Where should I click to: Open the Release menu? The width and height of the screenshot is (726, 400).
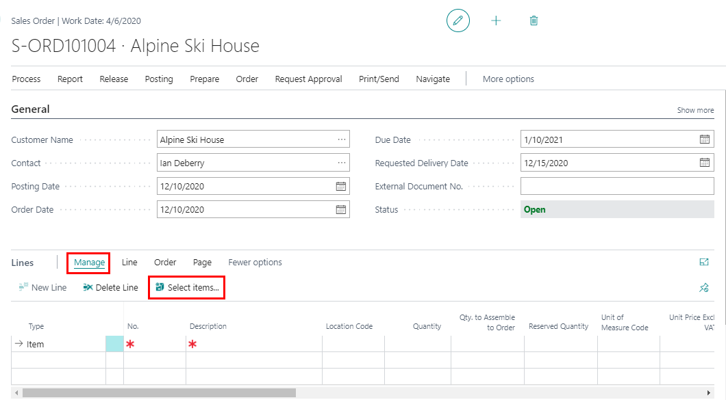[x=114, y=79]
